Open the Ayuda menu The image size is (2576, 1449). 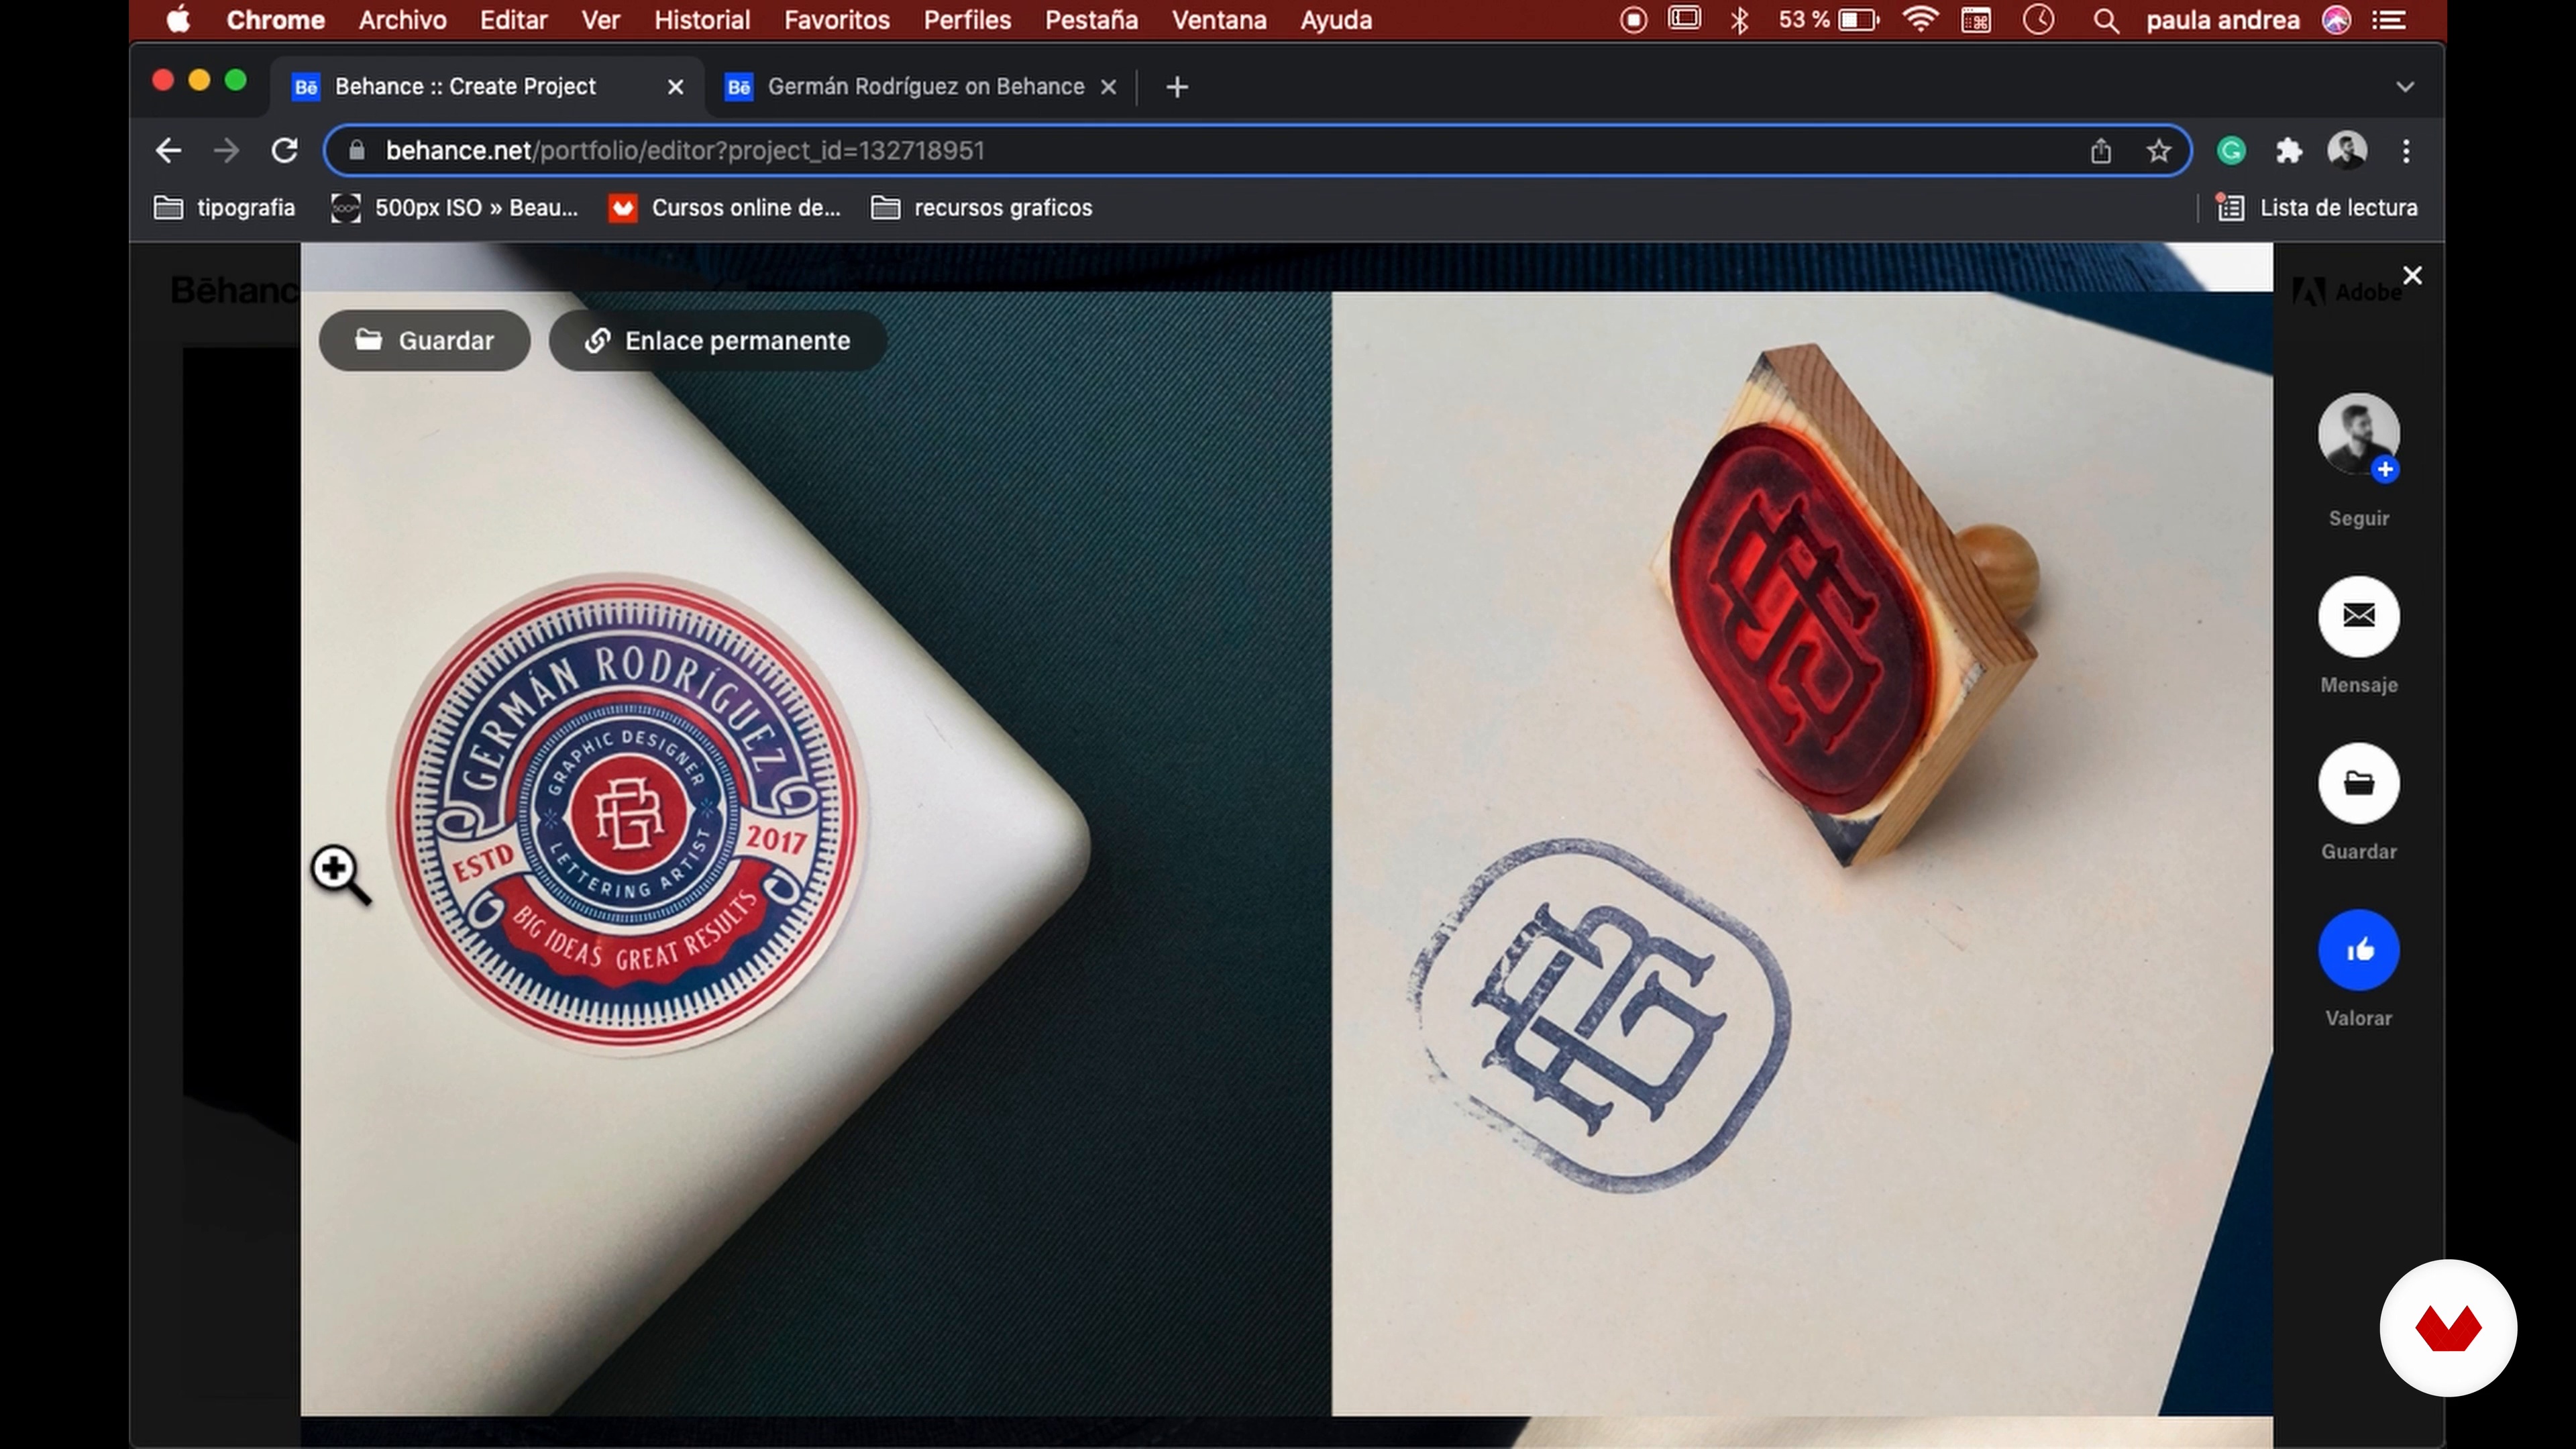1335,20
